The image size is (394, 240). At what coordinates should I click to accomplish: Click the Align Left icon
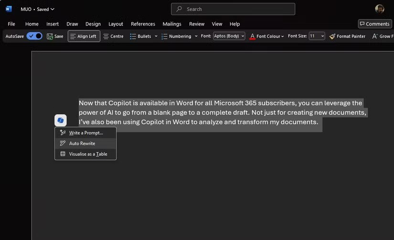click(x=73, y=36)
